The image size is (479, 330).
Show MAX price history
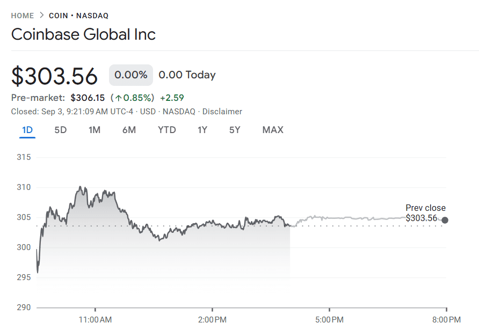pos(273,130)
